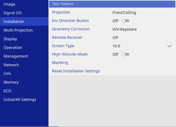Open the Blanking settings

click(112, 63)
